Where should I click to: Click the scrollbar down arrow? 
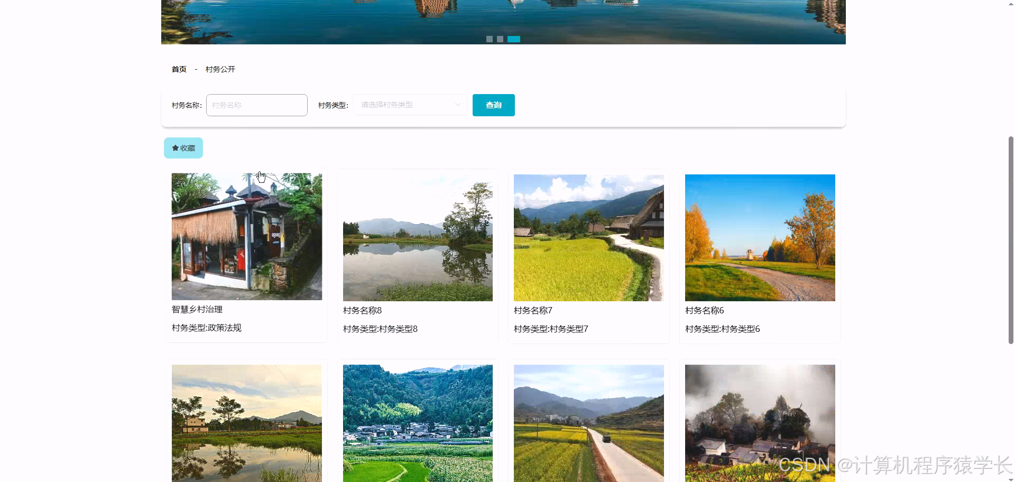[x=1011, y=479]
